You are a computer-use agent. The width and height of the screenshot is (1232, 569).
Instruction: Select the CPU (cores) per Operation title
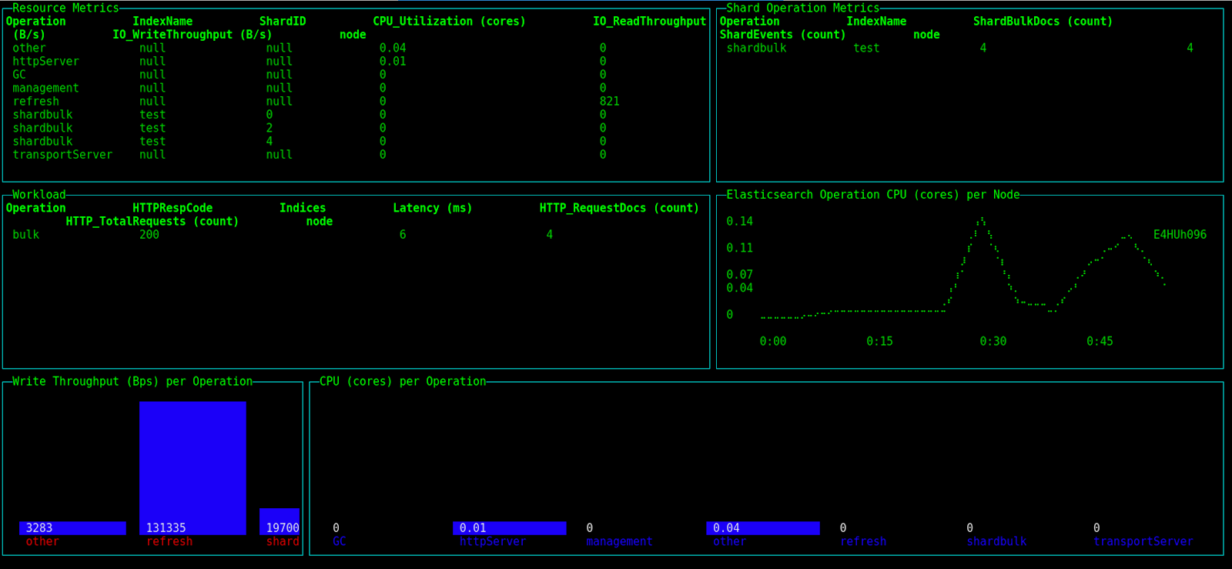pyautogui.click(x=403, y=382)
